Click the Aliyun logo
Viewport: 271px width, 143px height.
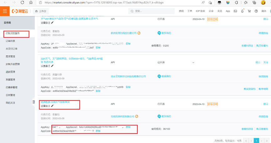(20, 11)
